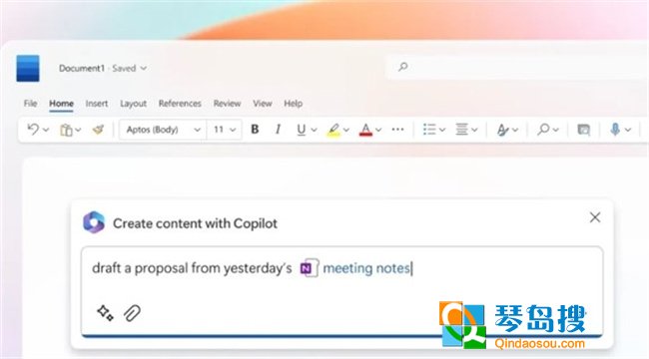Image resolution: width=649 pixels, height=359 pixels.
Task: Expand the Document1 Saved status chevron
Action: click(143, 68)
